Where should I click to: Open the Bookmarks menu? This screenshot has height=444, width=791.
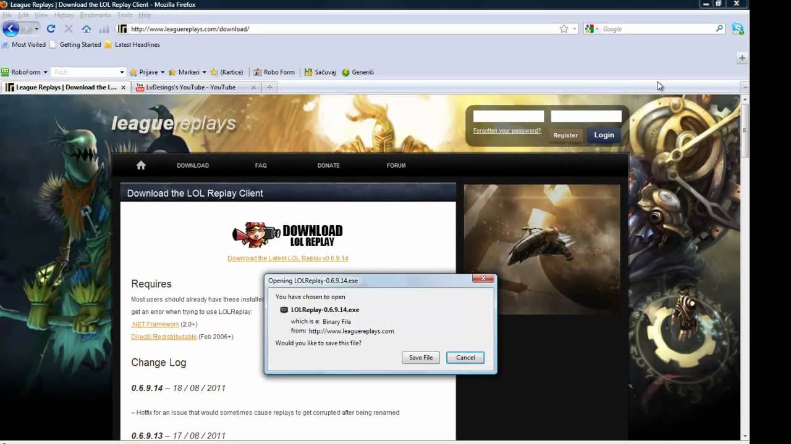[x=95, y=15]
